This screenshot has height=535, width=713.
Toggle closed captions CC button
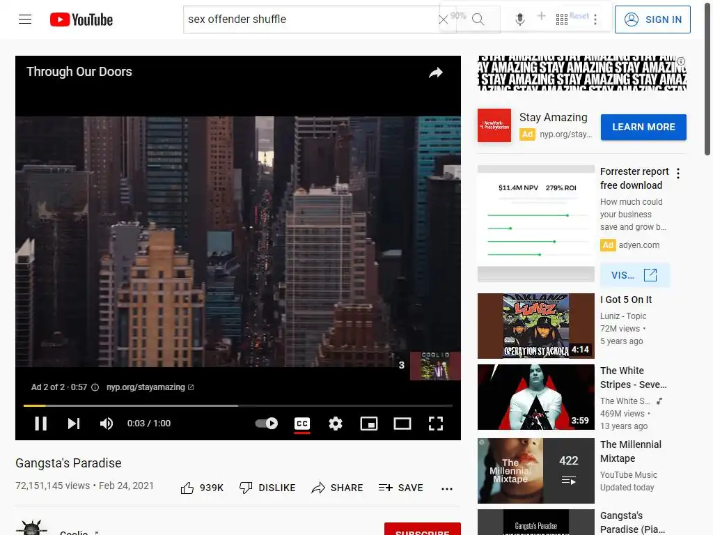[x=302, y=424]
